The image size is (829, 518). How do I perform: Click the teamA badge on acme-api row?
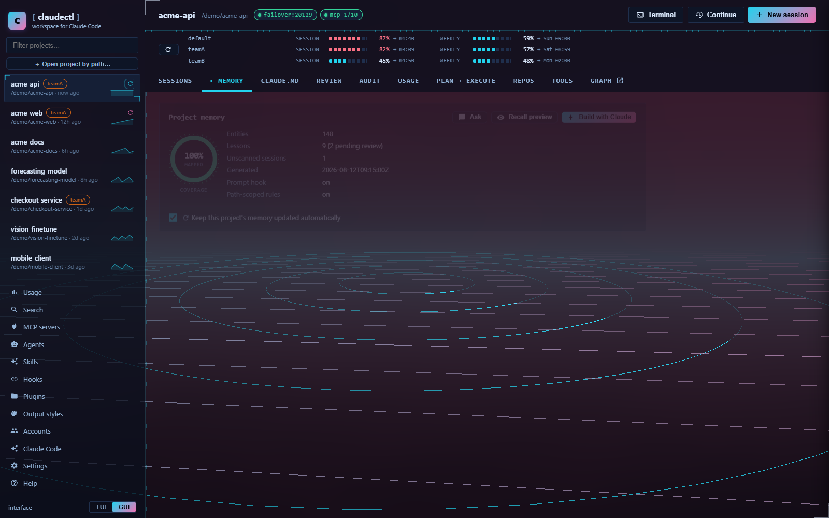55,84
